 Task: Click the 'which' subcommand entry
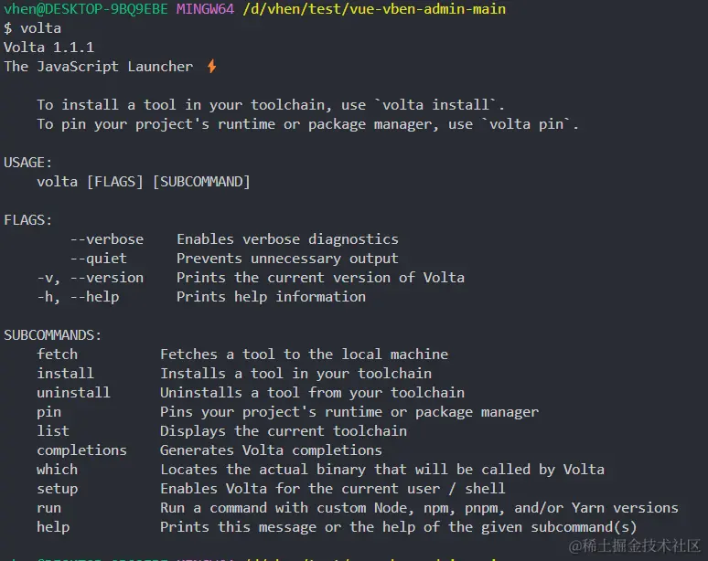tap(58, 470)
